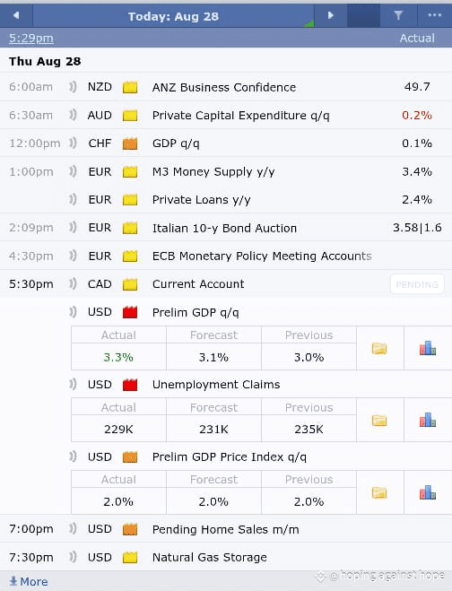Screen dimensions: 452x591
Task: Open the three-dots options menu
Action: coord(435,15)
